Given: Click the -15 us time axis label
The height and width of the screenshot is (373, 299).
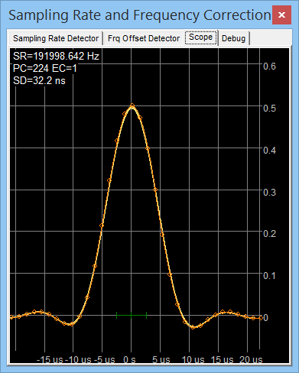Looking at the screenshot, I should (50, 359).
